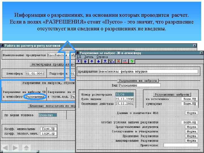
Task: Click Окончание действия date 25.11.2001
Action: tap(124, 104)
